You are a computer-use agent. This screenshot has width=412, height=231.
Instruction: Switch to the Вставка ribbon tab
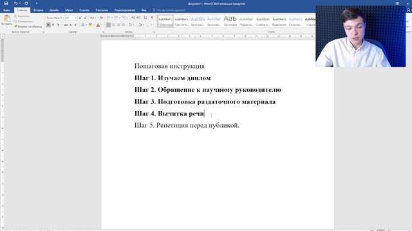pos(39,10)
